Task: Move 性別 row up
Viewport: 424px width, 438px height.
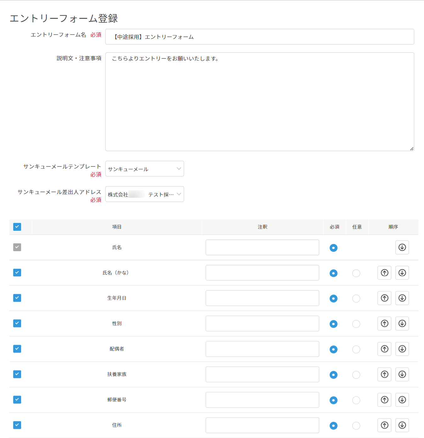Action: [x=384, y=323]
